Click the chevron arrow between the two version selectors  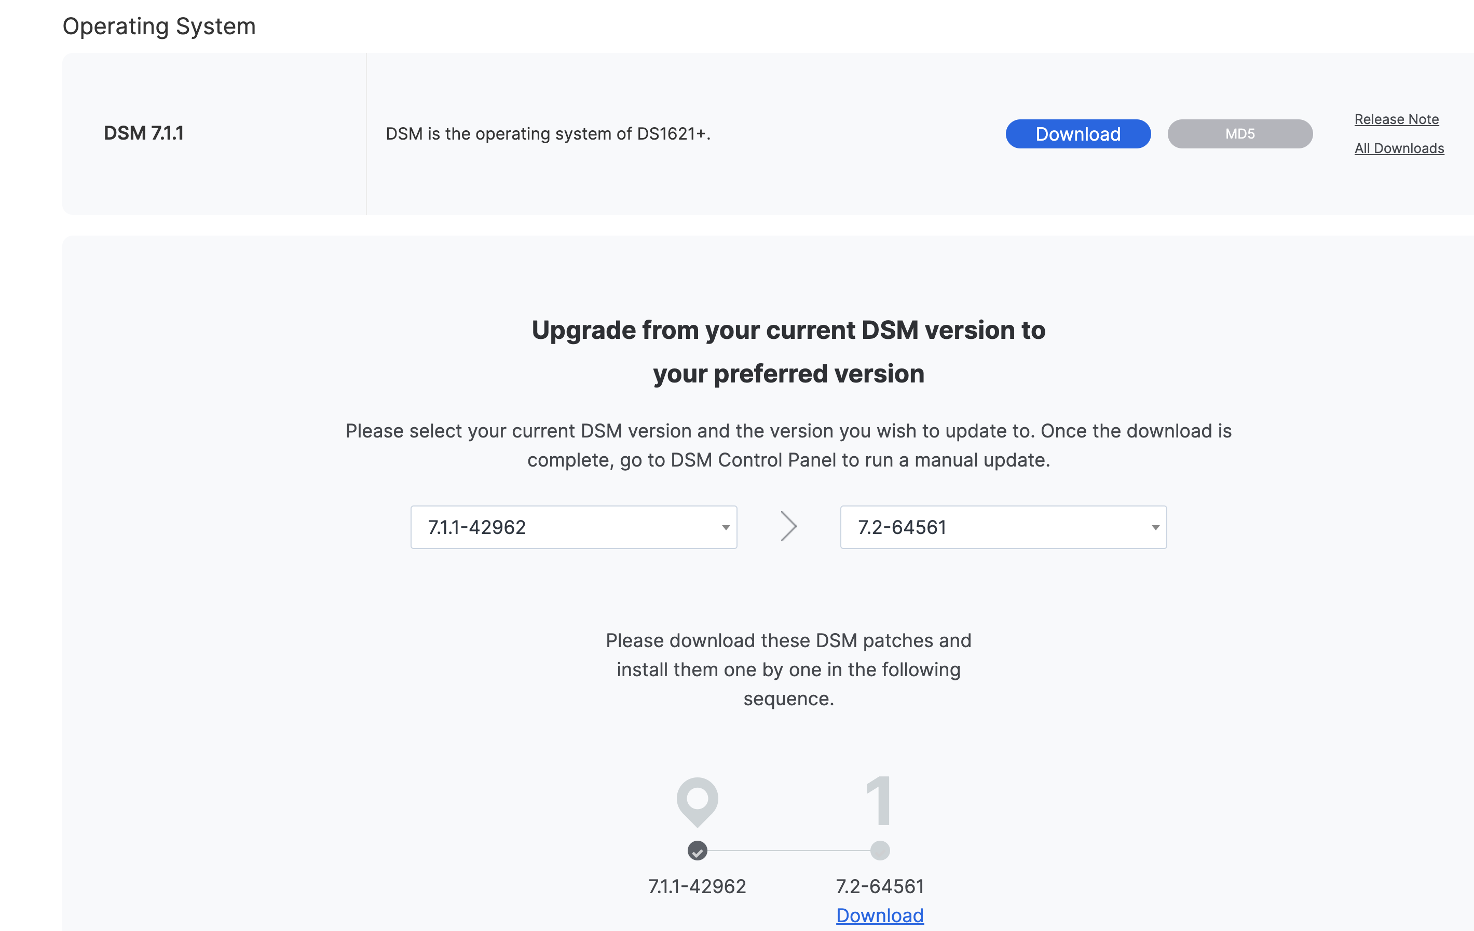pyautogui.click(x=789, y=526)
